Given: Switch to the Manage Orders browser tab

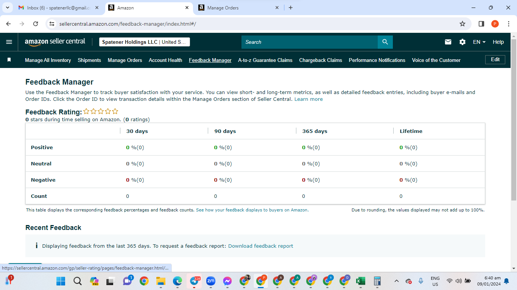Looking at the screenshot, I should coord(223,8).
